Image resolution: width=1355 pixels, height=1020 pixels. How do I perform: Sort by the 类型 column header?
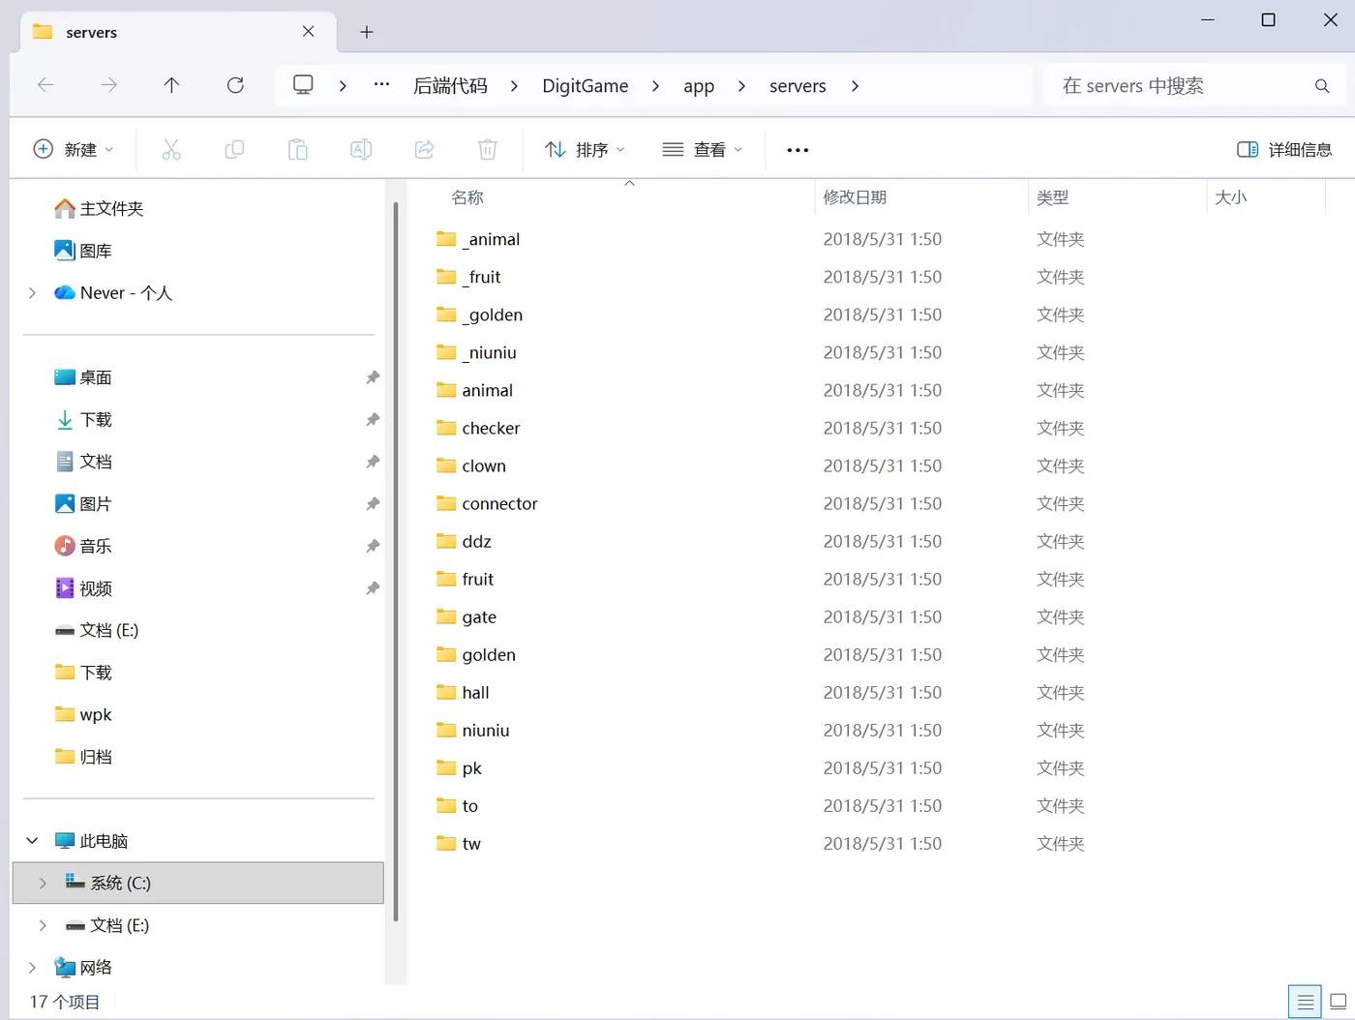[x=1052, y=197]
